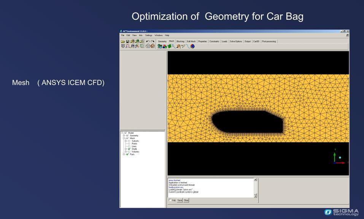This screenshot has height=219, width=364.
Task: Click the Clear button below message log
Action: tap(186, 200)
